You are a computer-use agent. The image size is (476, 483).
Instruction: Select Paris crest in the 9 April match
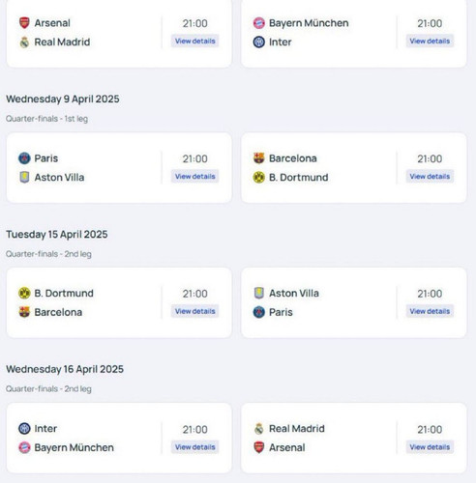coord(24,158)
